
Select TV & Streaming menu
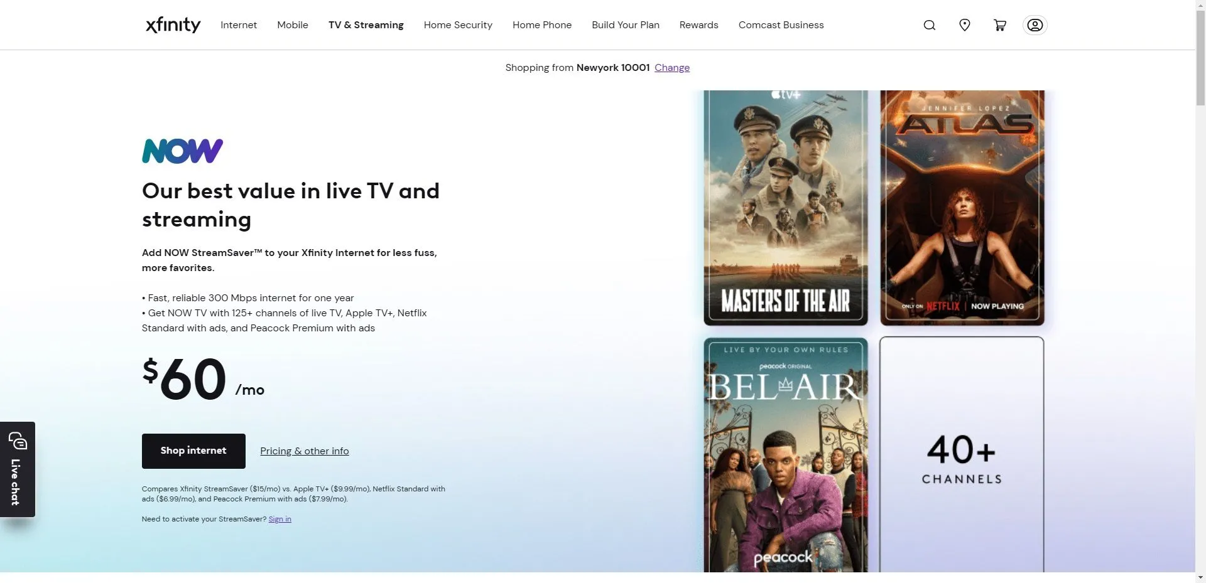coord(366,25)
